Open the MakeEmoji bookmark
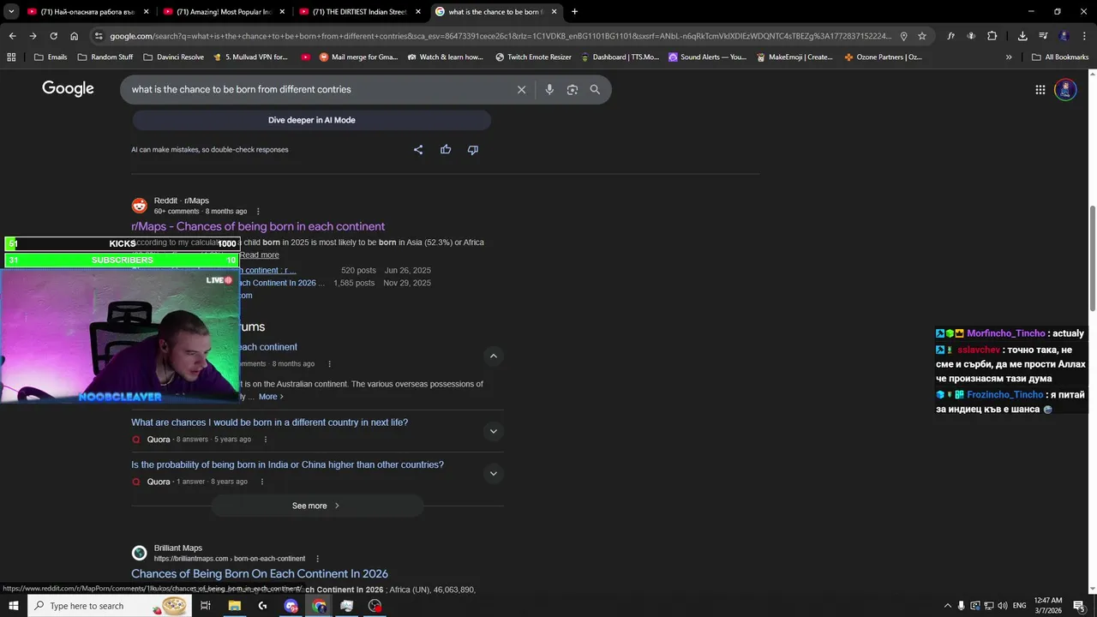Viewport: 1097px width, 617px height. click(794, 57)
